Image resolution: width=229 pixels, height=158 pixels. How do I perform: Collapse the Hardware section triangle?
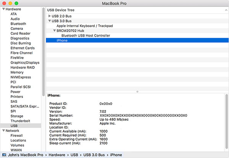point(4,9)
